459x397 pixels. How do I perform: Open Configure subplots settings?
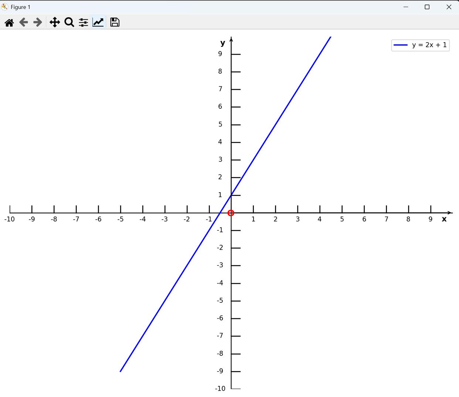point(84,23)
